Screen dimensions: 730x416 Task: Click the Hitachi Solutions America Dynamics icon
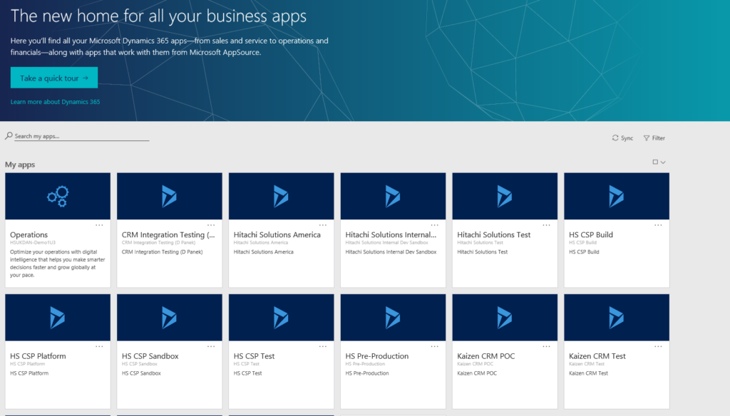[281, 197]
